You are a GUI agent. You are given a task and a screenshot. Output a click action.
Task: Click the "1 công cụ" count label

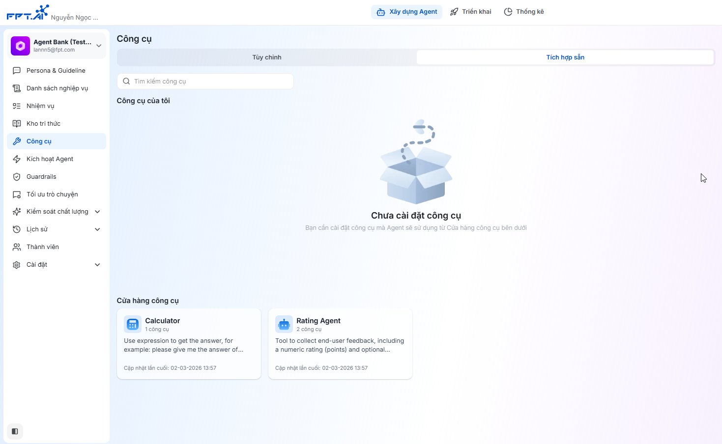pos(157,330)
